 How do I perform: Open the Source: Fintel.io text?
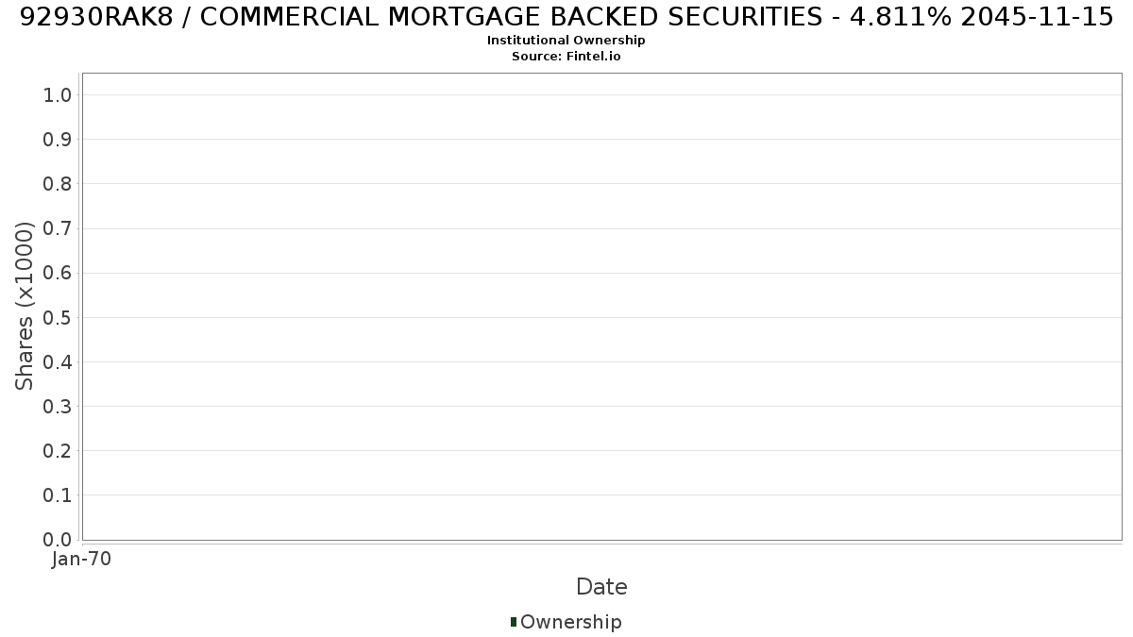coord(566,57)
